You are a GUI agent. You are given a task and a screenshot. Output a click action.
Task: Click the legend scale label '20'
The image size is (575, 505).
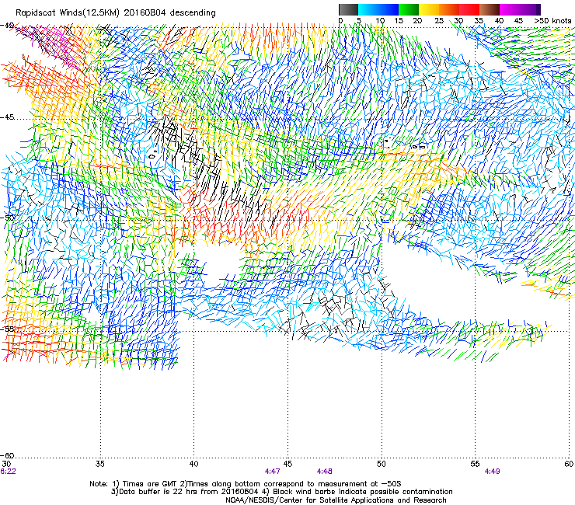point(417,21)
